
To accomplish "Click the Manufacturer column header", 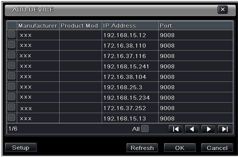I will pos(38,25).
